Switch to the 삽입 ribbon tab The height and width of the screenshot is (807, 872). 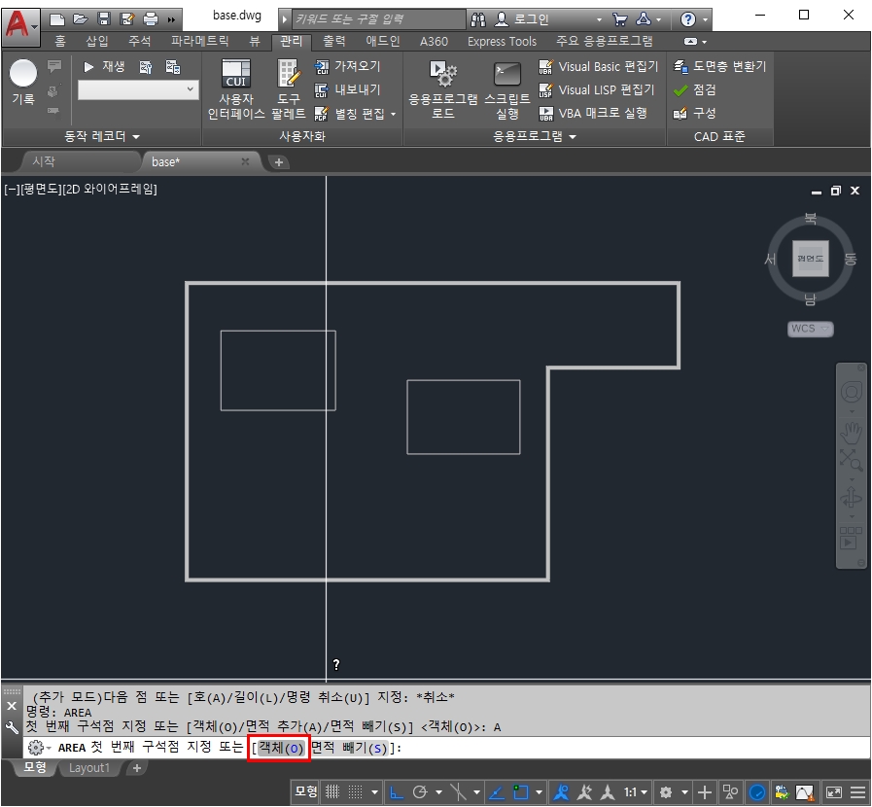point(97,41)
